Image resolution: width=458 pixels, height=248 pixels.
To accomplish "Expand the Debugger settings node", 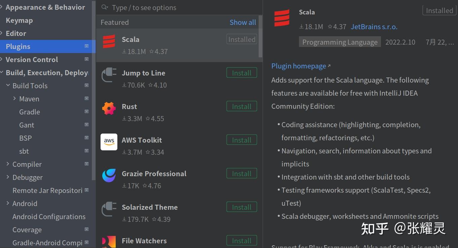I will [8, 177].
